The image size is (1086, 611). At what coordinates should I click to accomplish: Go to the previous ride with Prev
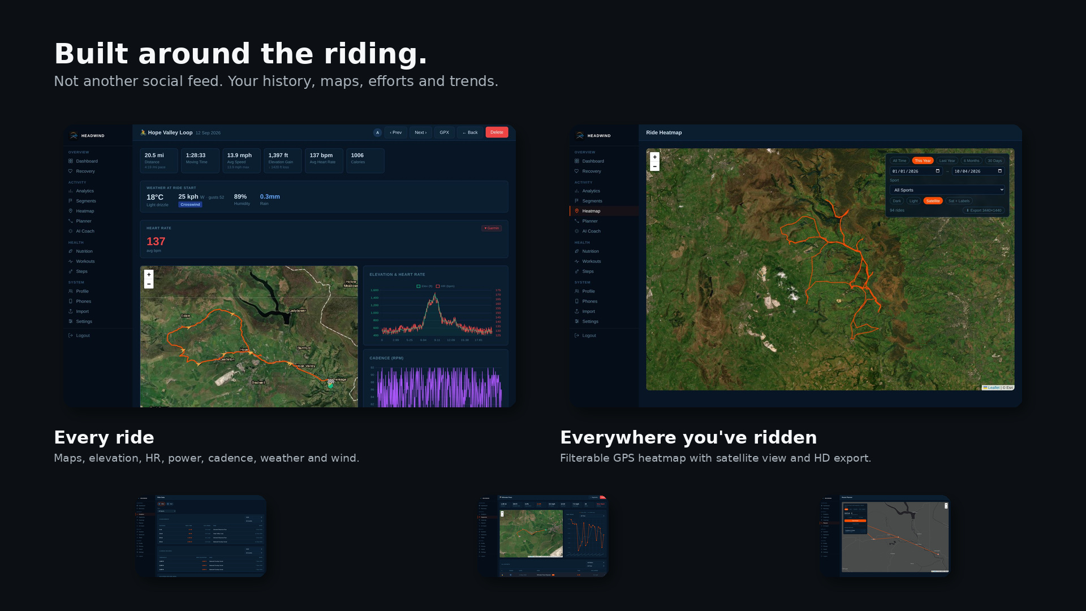click(x=395, y=132)
